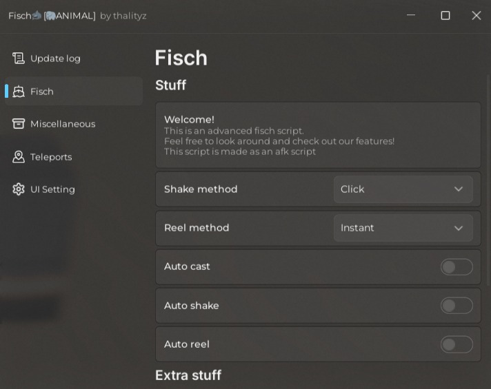The height and width of the screenshot is (389, 491).
Task: Minimize the Fisch script window
Action: [411, 15]
